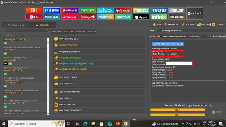Image resolution: width=226 pixels, height=127 pixels.
Task: Choose the Motorola brand icon
Action: point(195,13)
